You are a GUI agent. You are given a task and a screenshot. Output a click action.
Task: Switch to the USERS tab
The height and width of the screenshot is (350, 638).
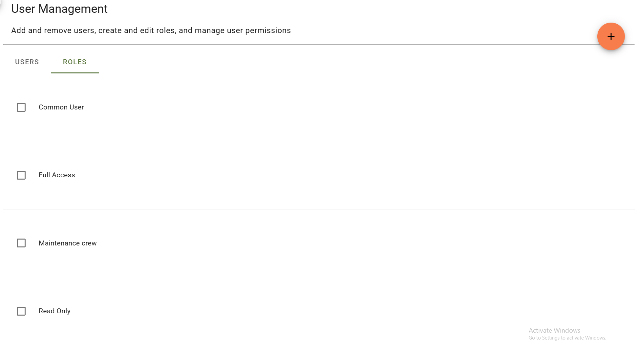(x=27, y=62)
